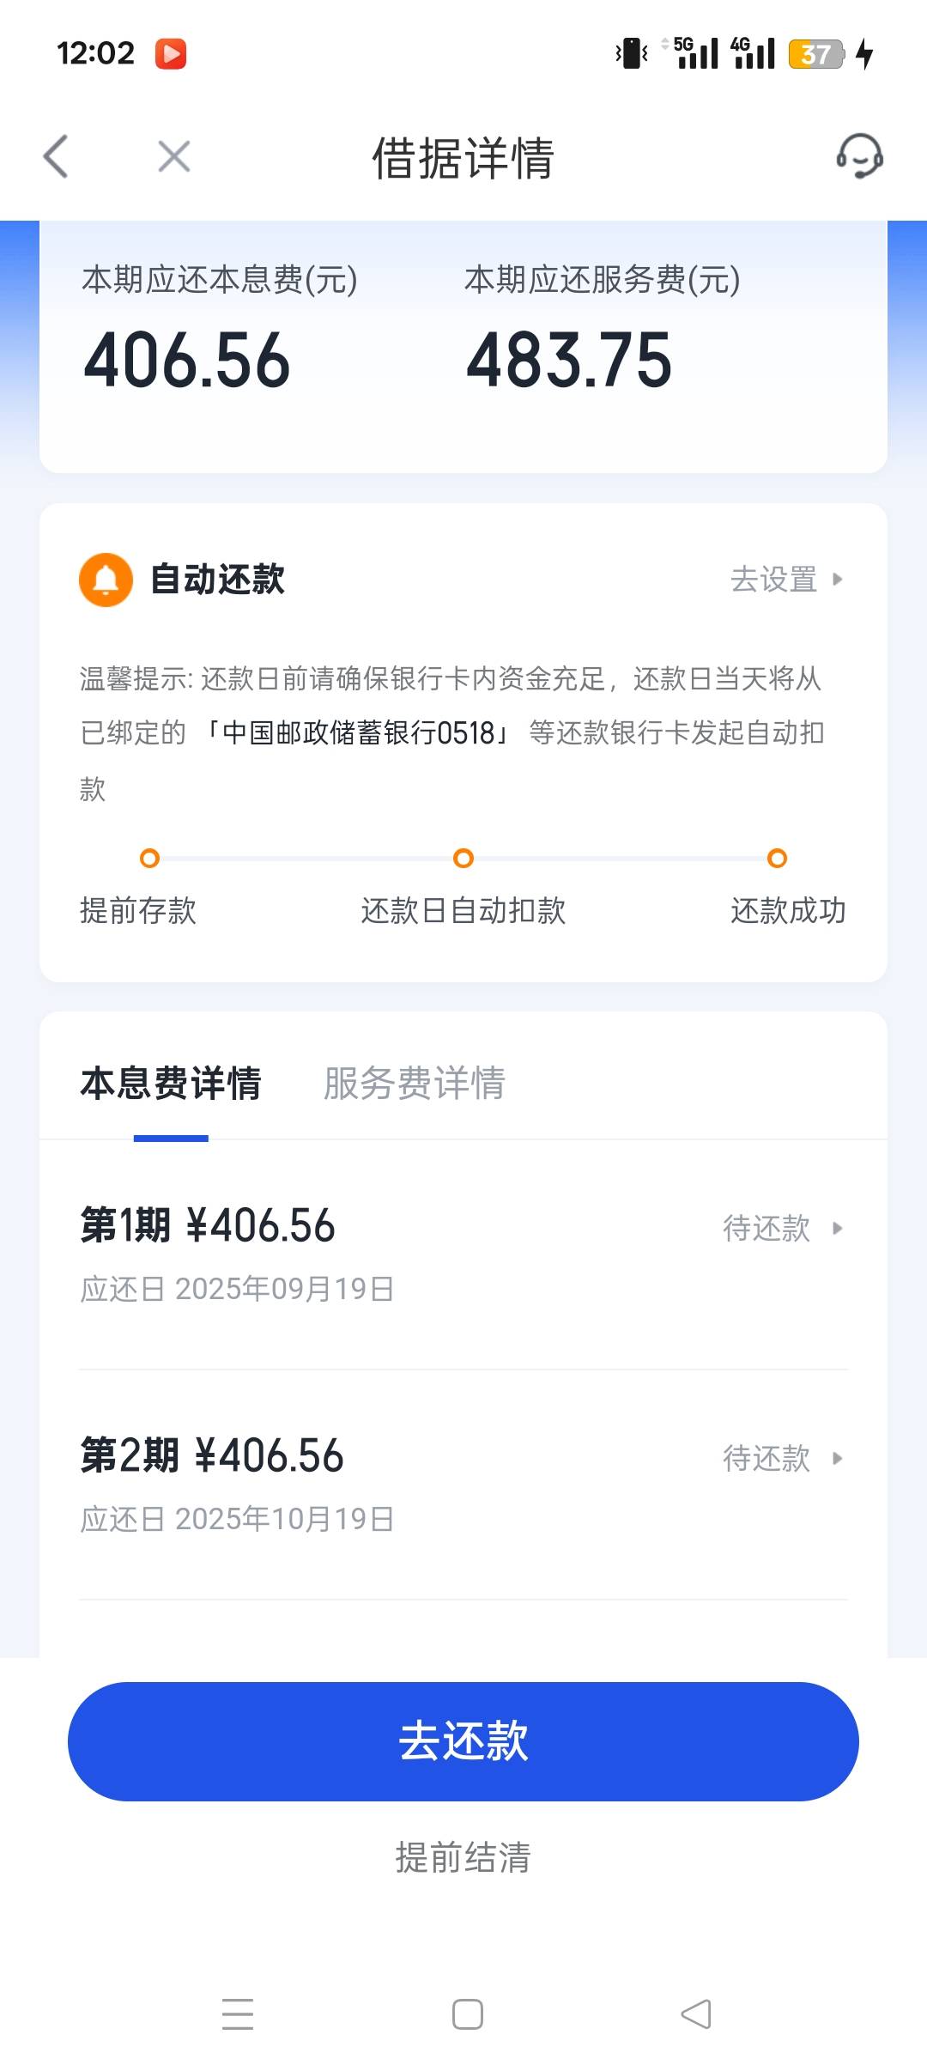The height and width of the screenshot is (2071, 927).
Task: Open customer service headset icon
Action: (x=860, y=156)
